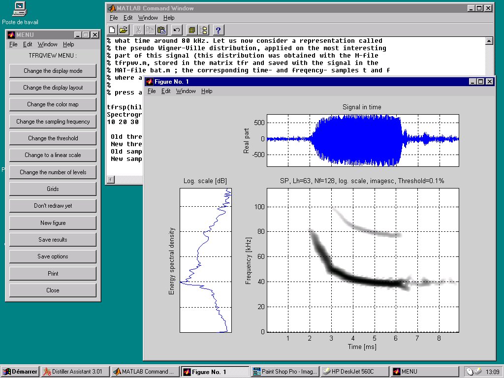
Task: Click New File icon in MATLAB toolbar
Action: [x=112, y=30]
